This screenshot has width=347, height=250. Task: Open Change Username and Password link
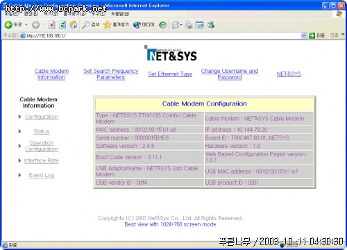pos(230,74)
